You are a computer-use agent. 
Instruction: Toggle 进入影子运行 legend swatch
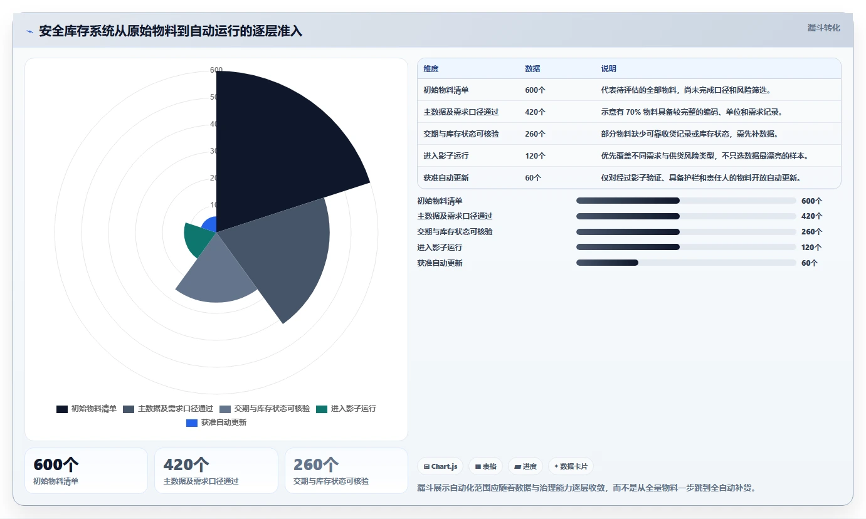pos(322,409)
